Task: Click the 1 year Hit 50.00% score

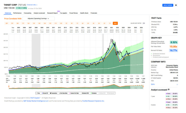Action: (172, 96)
